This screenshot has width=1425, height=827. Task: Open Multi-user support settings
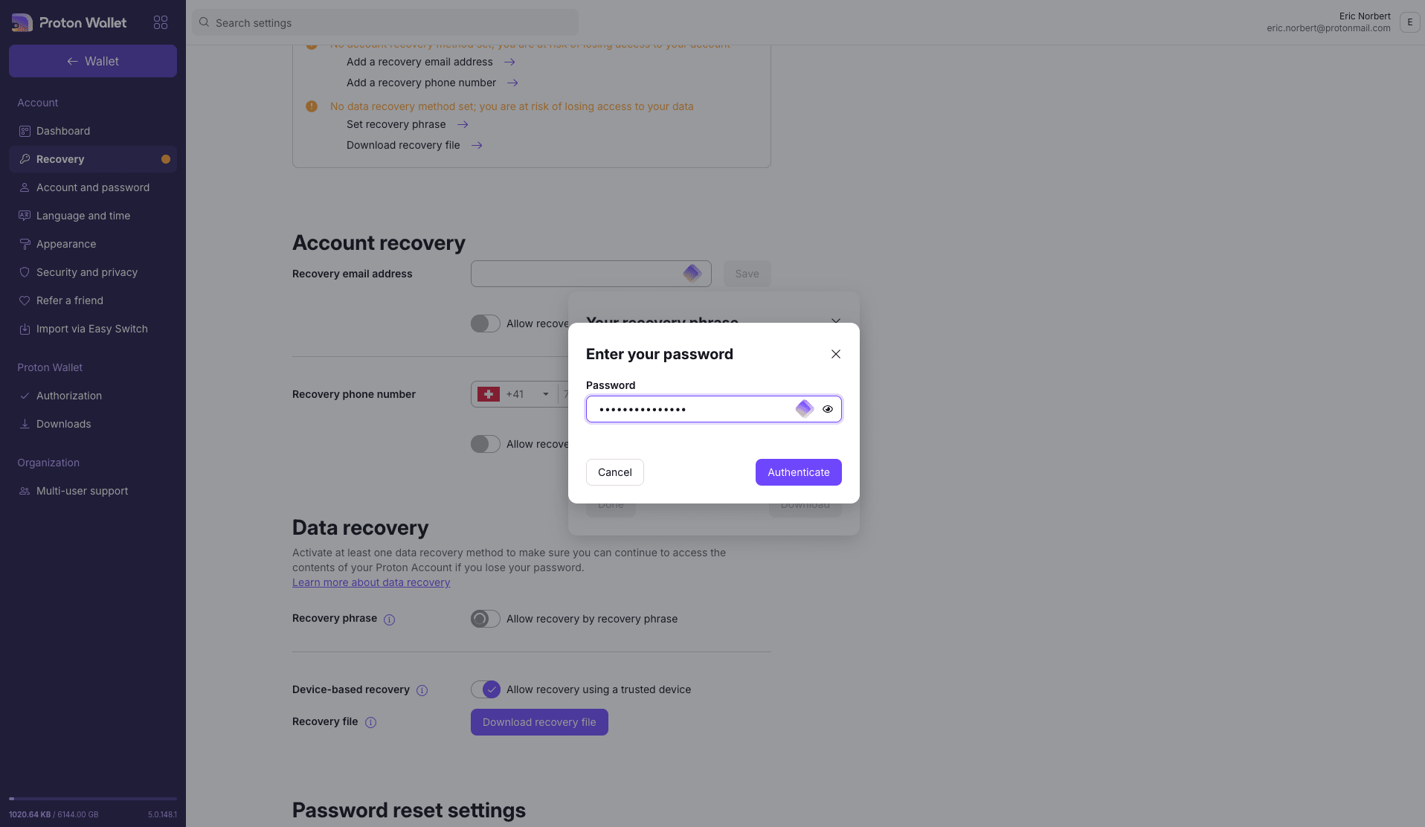coord(81,491)
